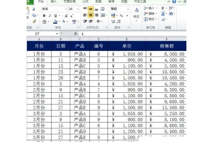Toggle the highlighted Middle Align button
The width and height of the screenshot is (213, 142).
[x=91, y=9]
